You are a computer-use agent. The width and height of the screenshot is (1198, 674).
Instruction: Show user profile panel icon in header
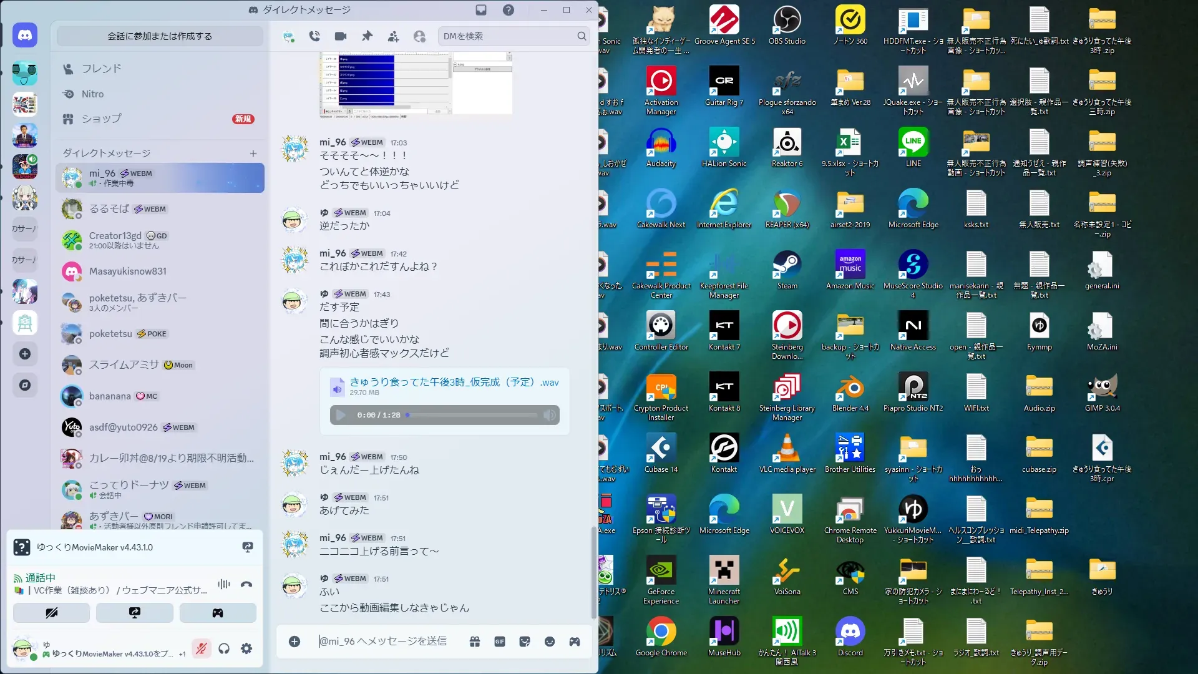click(419, 36)
